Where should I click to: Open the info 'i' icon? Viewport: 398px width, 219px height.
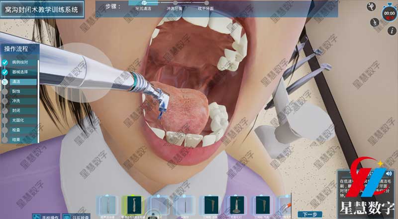pos(392,31)
